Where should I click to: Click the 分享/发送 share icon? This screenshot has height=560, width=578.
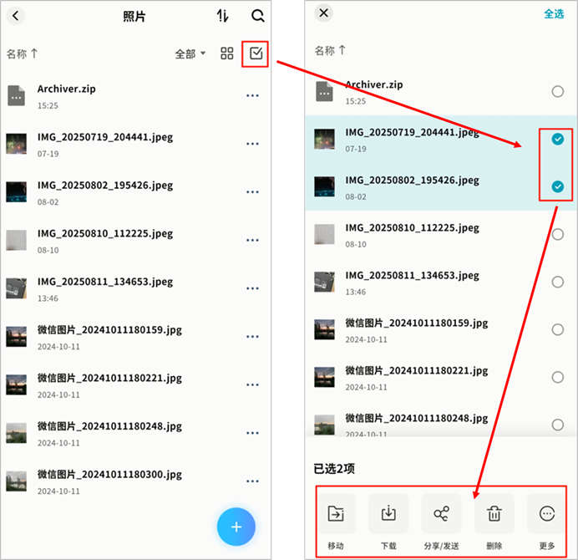[x=442, y=514]
